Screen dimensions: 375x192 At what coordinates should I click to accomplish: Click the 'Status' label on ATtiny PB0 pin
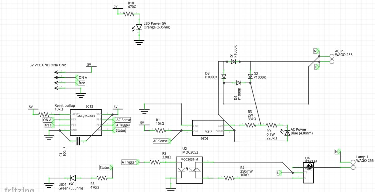point(119,130)
